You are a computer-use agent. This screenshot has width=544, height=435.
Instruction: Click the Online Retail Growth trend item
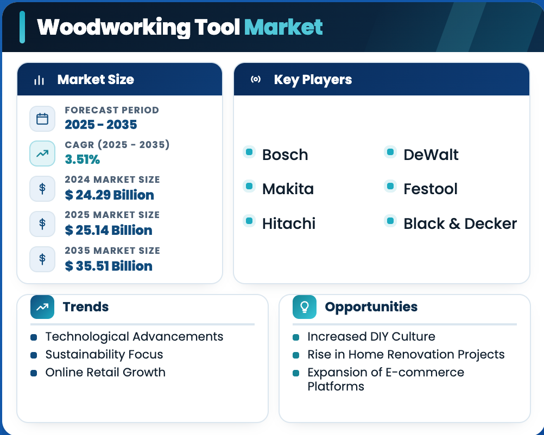[105, 372]
